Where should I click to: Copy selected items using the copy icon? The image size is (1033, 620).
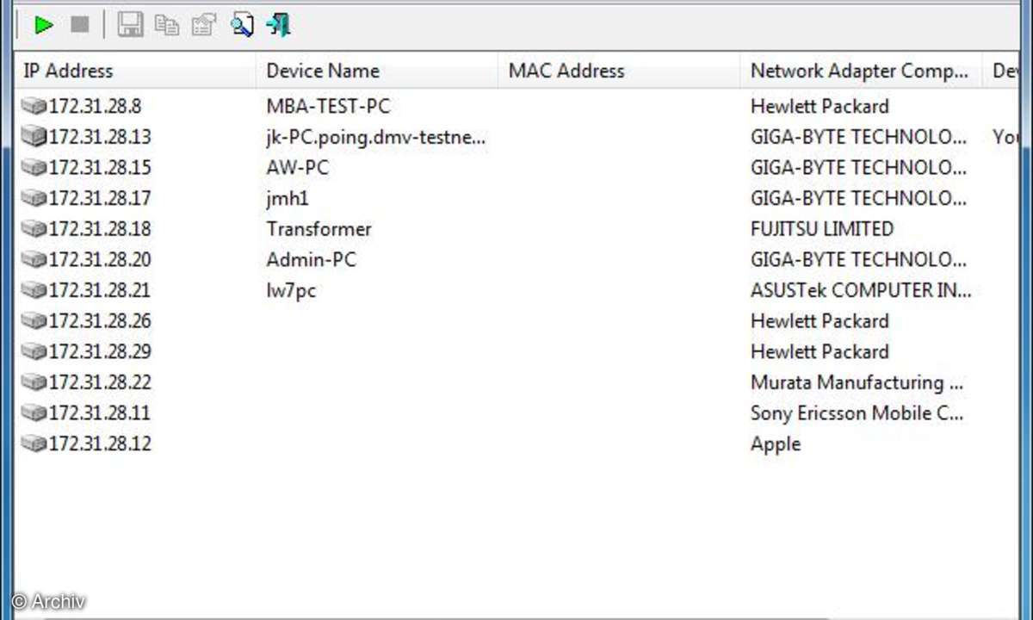tap(167, 25)
